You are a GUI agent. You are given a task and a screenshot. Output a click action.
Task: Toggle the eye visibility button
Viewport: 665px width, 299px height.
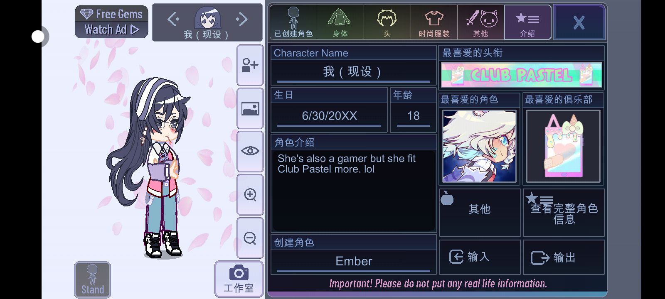250,152
